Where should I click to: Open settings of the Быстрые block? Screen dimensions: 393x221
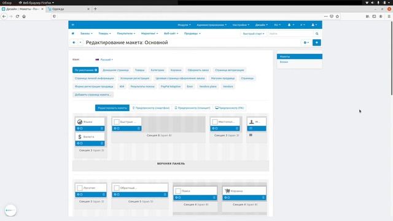pyautogui.click(x=115, y=128)
